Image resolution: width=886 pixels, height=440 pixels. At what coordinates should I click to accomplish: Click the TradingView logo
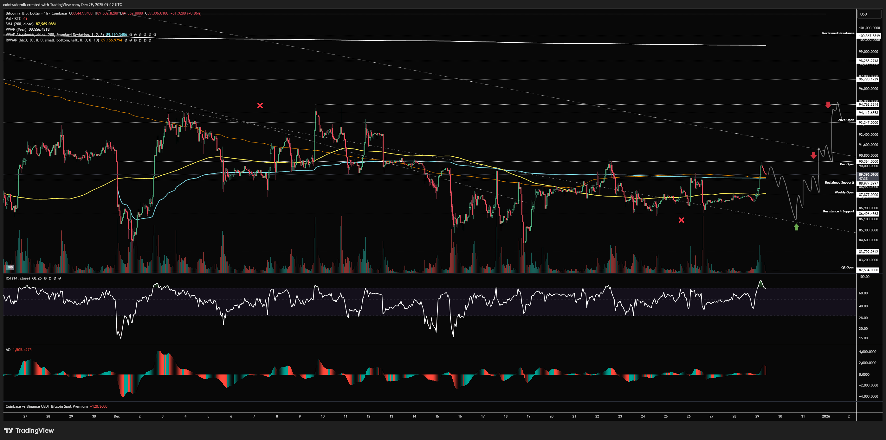[x=29, y=431]
